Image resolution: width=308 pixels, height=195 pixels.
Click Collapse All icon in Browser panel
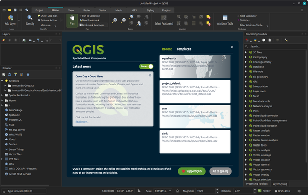21,75
